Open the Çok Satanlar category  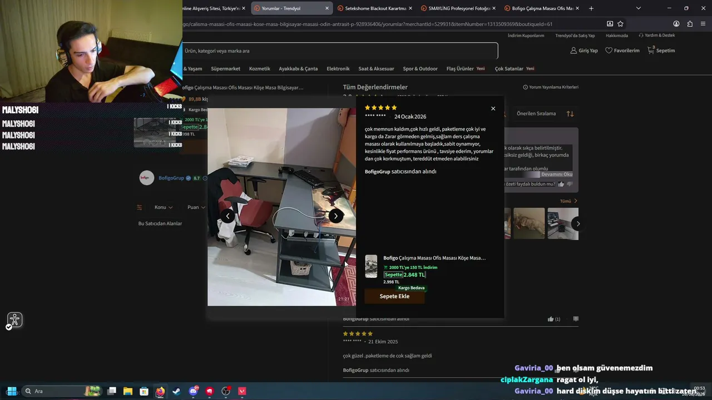point(509,69)
